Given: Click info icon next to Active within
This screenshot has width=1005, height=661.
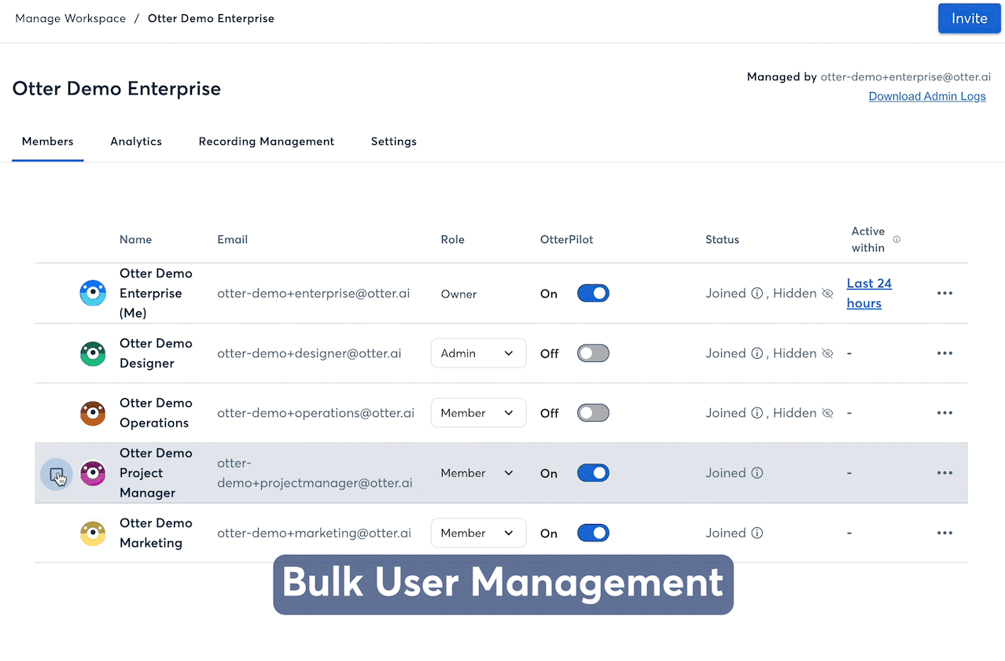Looking at the screenshot, I should tap(896, 239).
